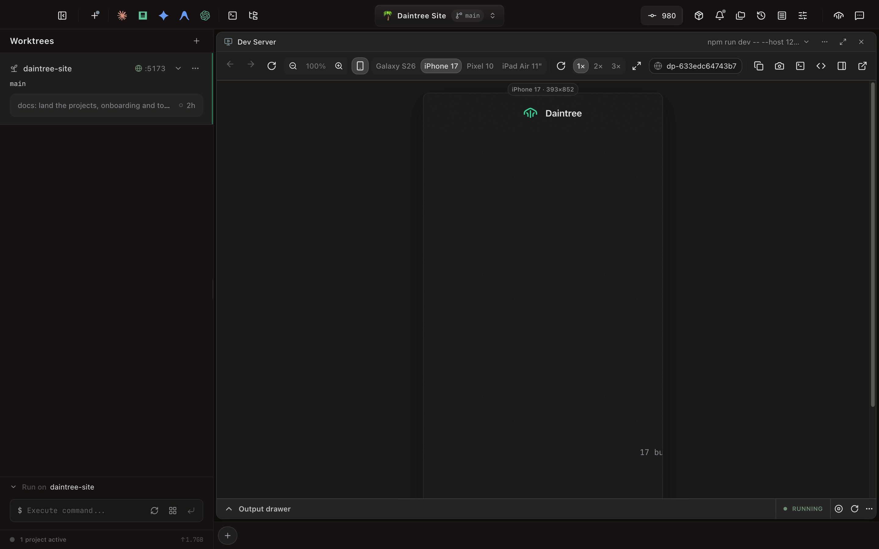
Task: Restart the running dev server
Action: tap(854, 509)
